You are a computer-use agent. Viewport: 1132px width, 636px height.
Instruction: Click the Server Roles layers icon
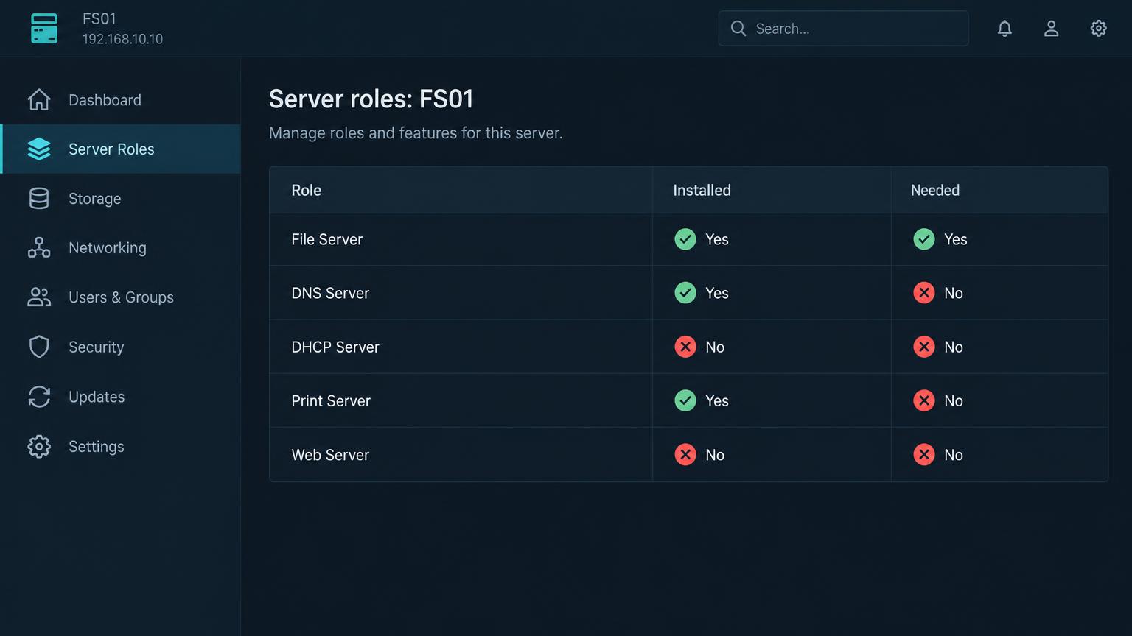pyautogui.click(x=39, y=149)
